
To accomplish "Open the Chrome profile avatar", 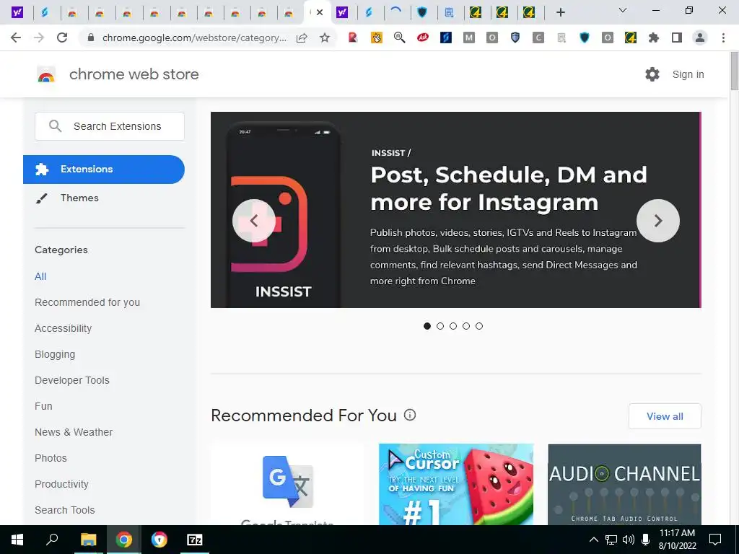I will pos(700,38).
